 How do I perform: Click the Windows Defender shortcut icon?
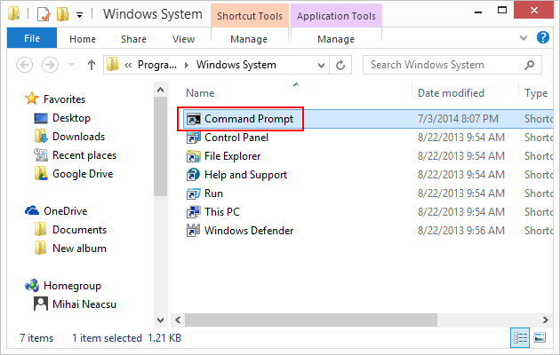(194, 231)
